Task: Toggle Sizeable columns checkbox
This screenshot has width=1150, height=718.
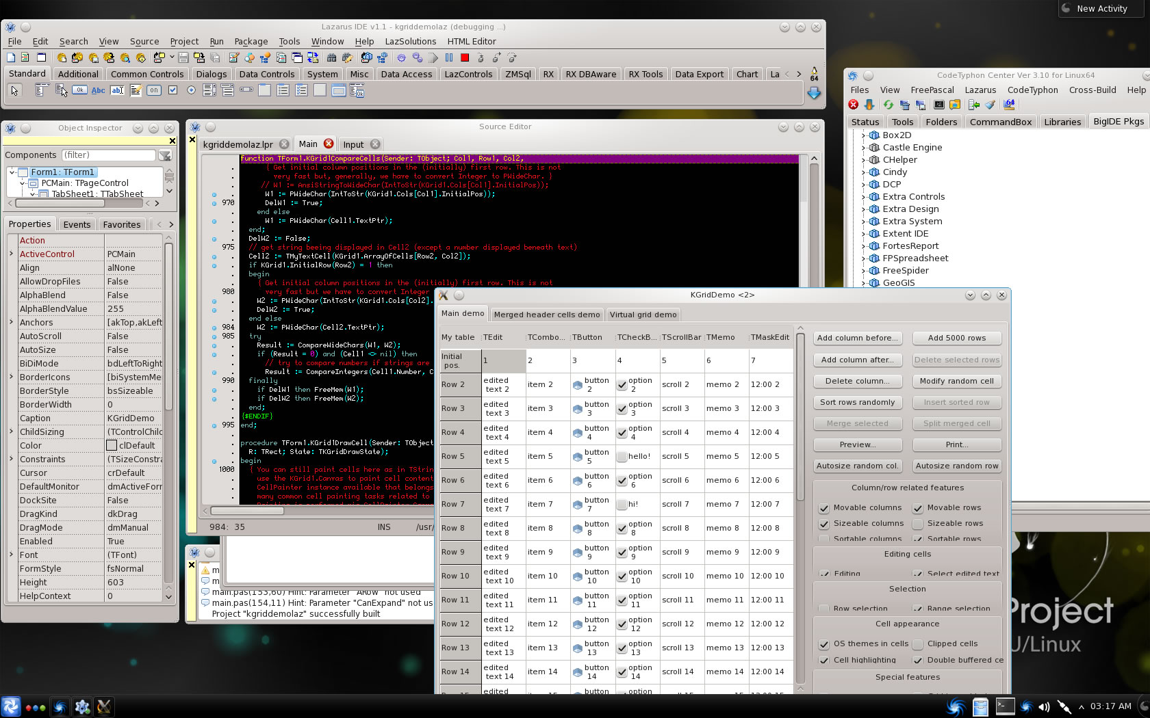Action: pyautogui.click(x=824, y=524)
